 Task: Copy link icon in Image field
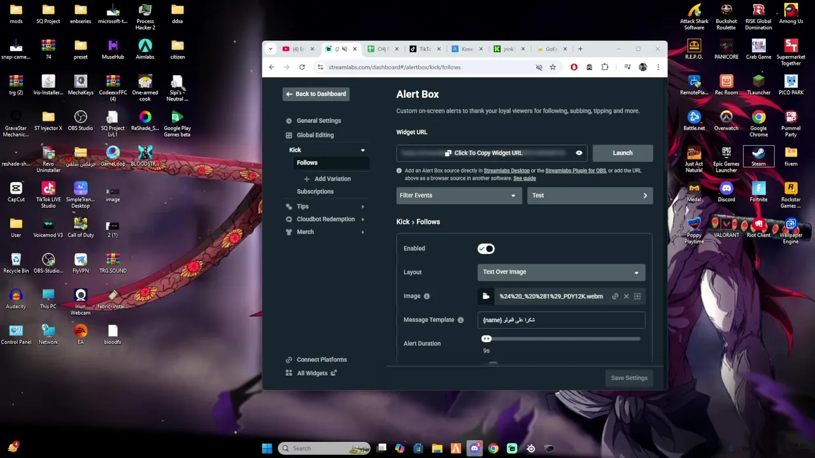[615, 296]
